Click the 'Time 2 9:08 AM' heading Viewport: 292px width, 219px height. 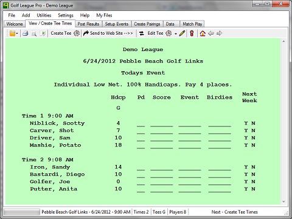click(47, 159)
